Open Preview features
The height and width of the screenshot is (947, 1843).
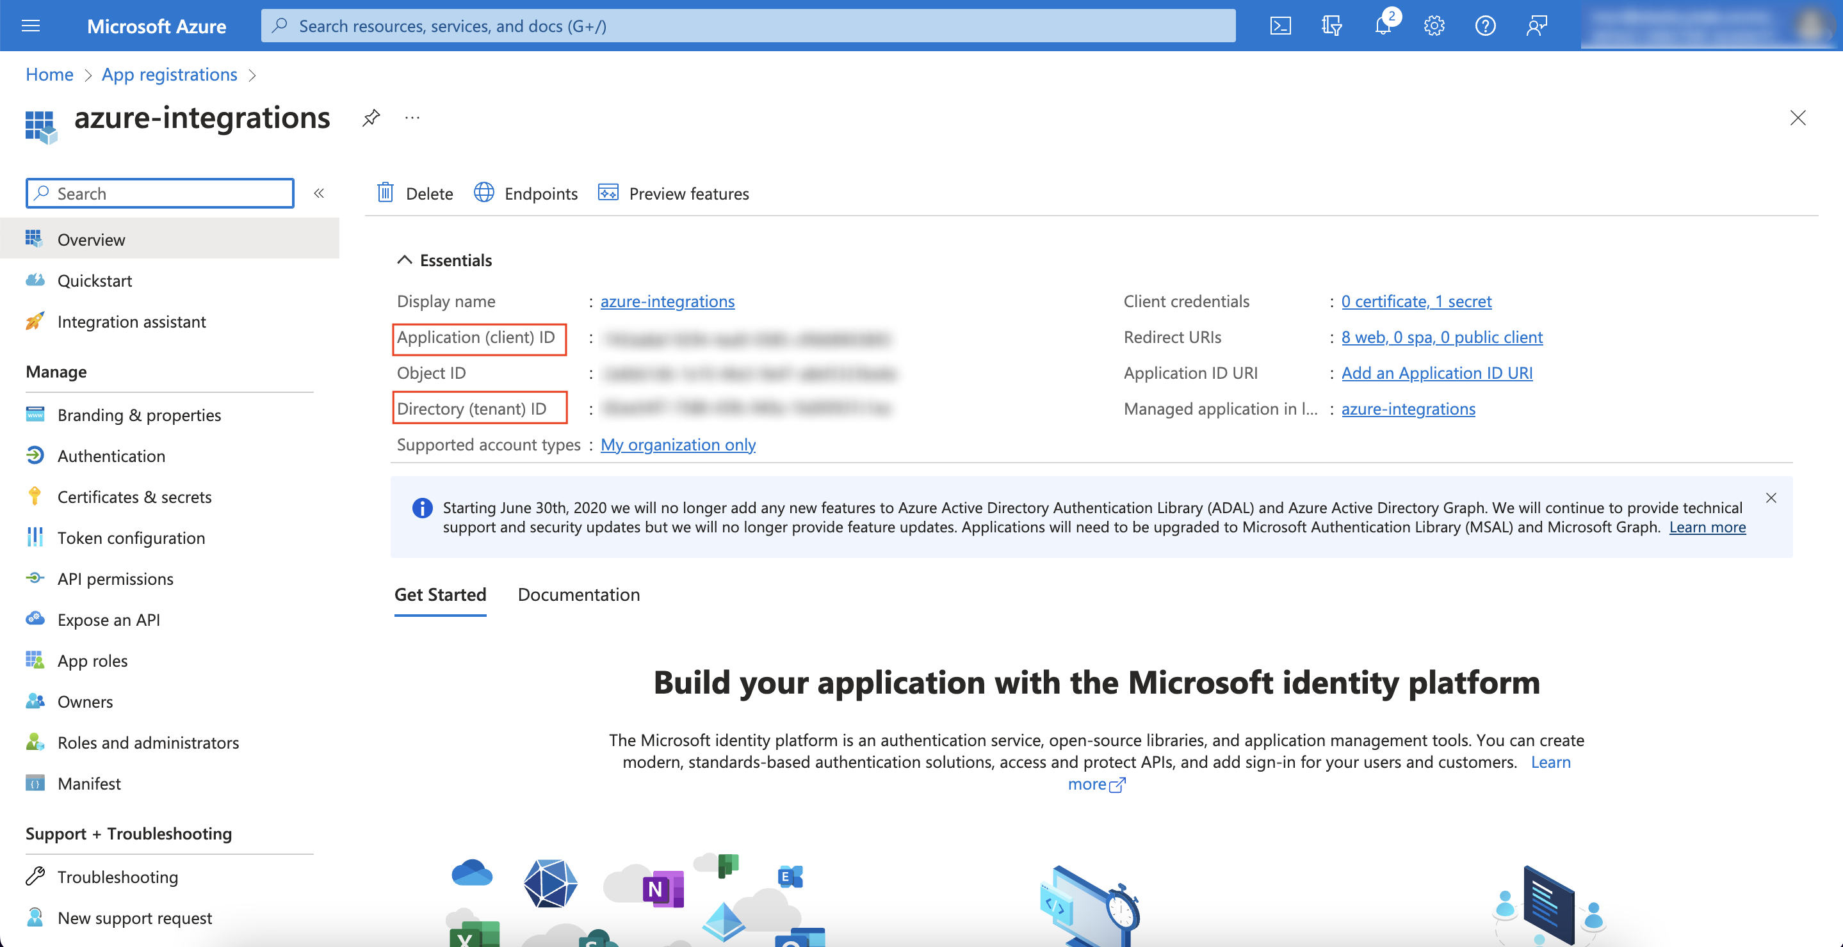pyautogui.click(x=672, y=193)
